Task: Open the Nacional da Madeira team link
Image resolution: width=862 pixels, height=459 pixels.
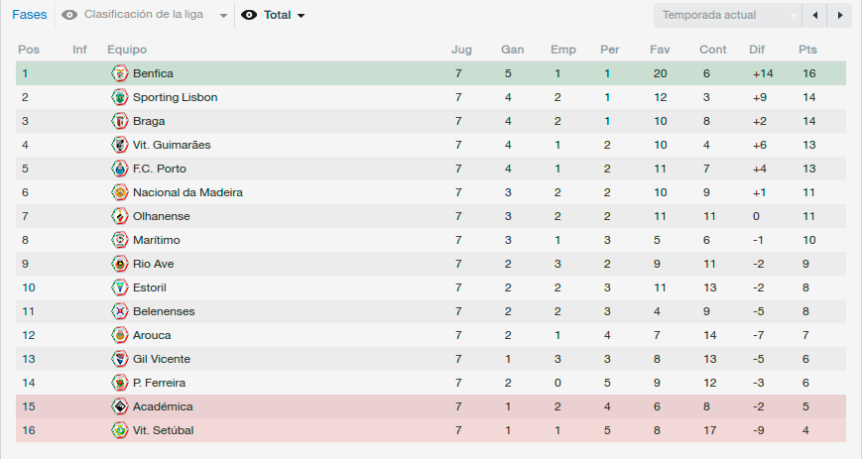Action: pyautogui.click(x=188, y=192)
